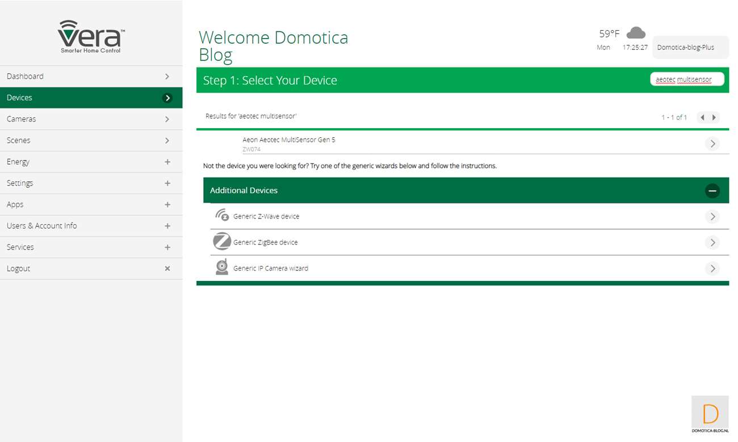Go to previous results page arrow
This screenshot has width=738, height=442.
pyautogui.click(x=702, y=117)
